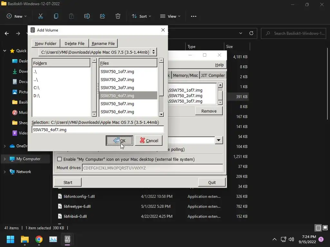Screen dimensions: 330x247
Task: Switch Explorer to details view icon
Action: pyautogui.click(x=318, y=228)
